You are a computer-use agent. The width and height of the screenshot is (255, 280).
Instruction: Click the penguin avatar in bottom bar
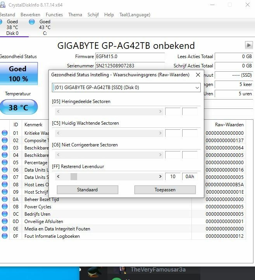tap(94, 272)
